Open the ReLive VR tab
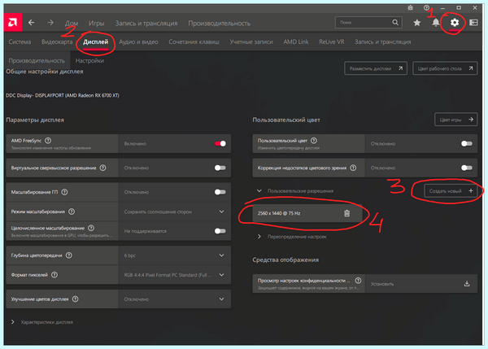Viewport: 488px width, 349px height. [332, 41]
